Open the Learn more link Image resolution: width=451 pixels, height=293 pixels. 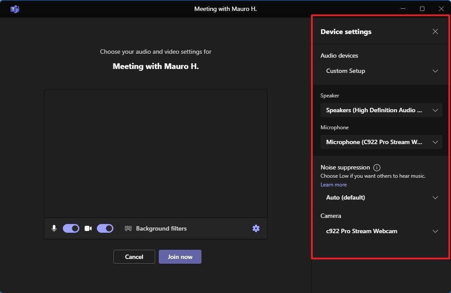click(333, 184)
